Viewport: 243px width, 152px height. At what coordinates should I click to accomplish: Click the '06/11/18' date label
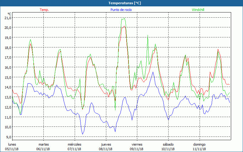(43, 149)
